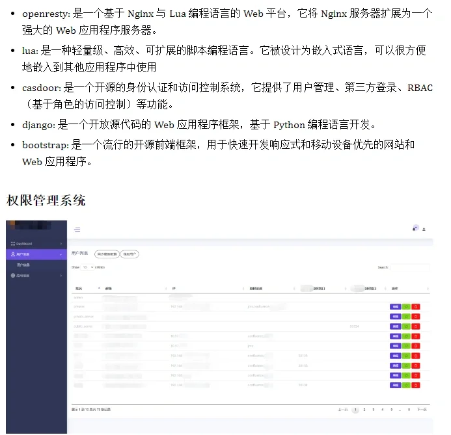
Task: Click the public_server name cell
Action: coord(83,326)
